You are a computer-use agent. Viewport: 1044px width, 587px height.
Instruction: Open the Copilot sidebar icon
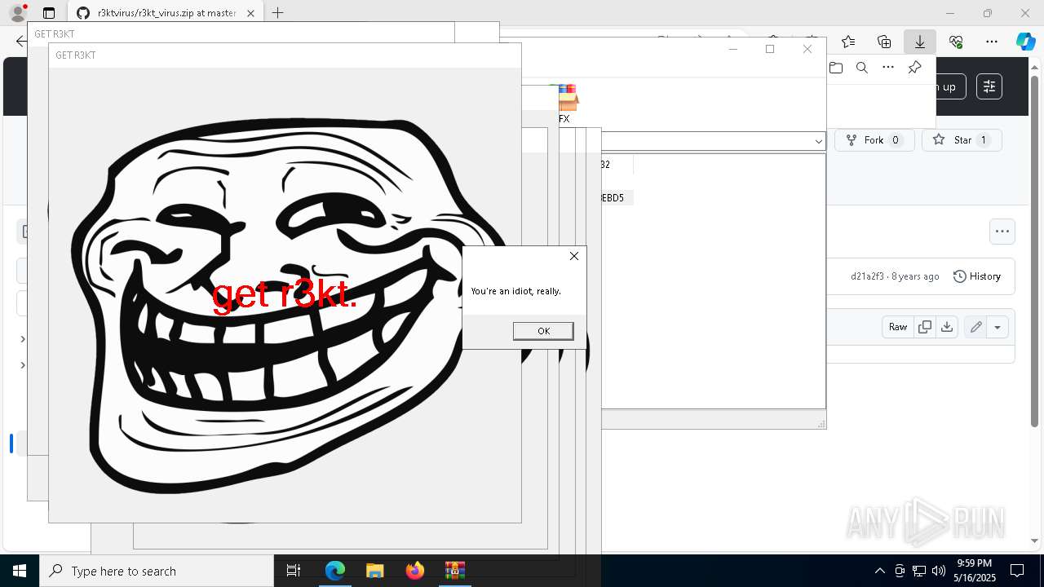[x=1025, y=42]
